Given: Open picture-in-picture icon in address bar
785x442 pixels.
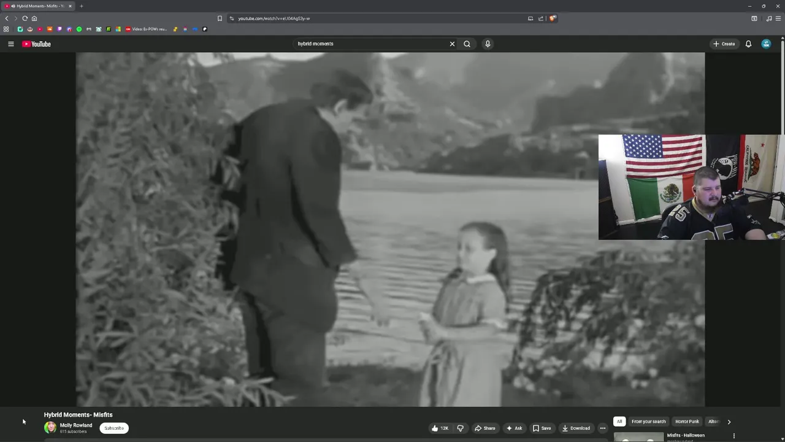Looking at the screenshot, I should [x=530, y=18].
